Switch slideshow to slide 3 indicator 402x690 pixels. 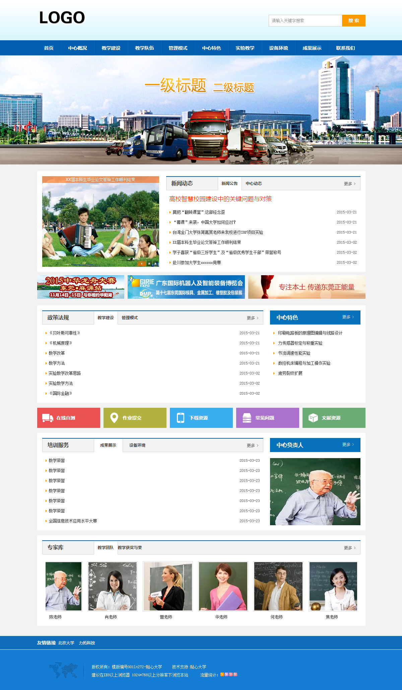click(x=155, y=264)
